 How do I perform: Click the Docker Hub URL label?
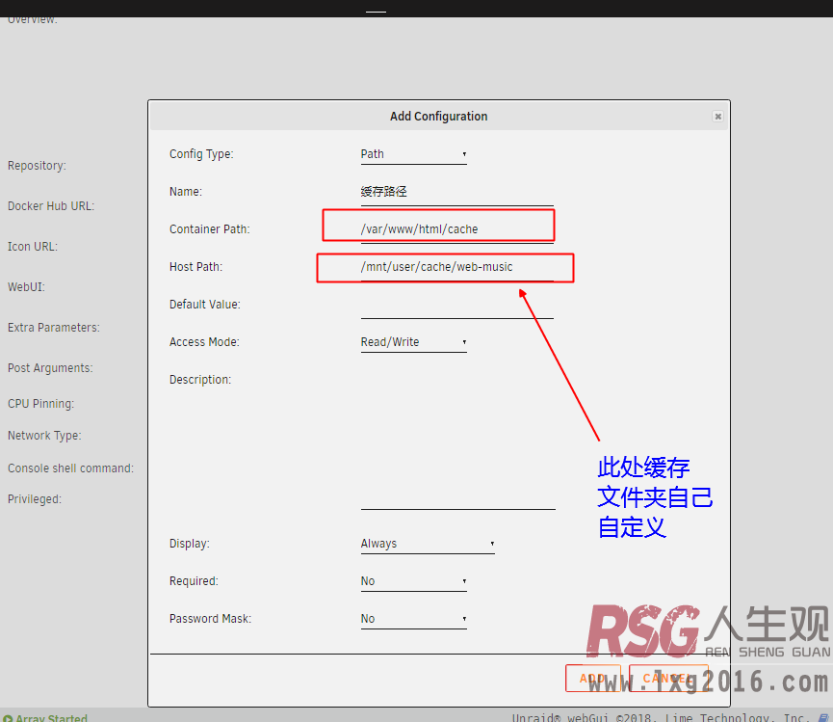point(51,206)
